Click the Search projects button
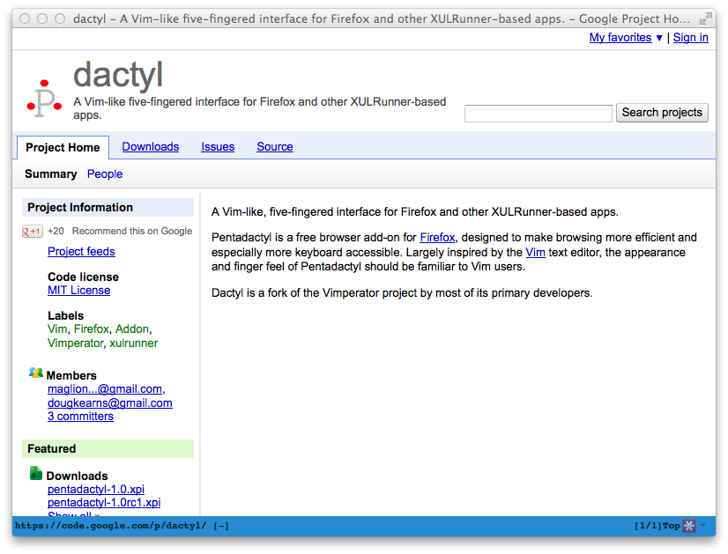This screenshot has height=554, width=728. pos(662,113)
